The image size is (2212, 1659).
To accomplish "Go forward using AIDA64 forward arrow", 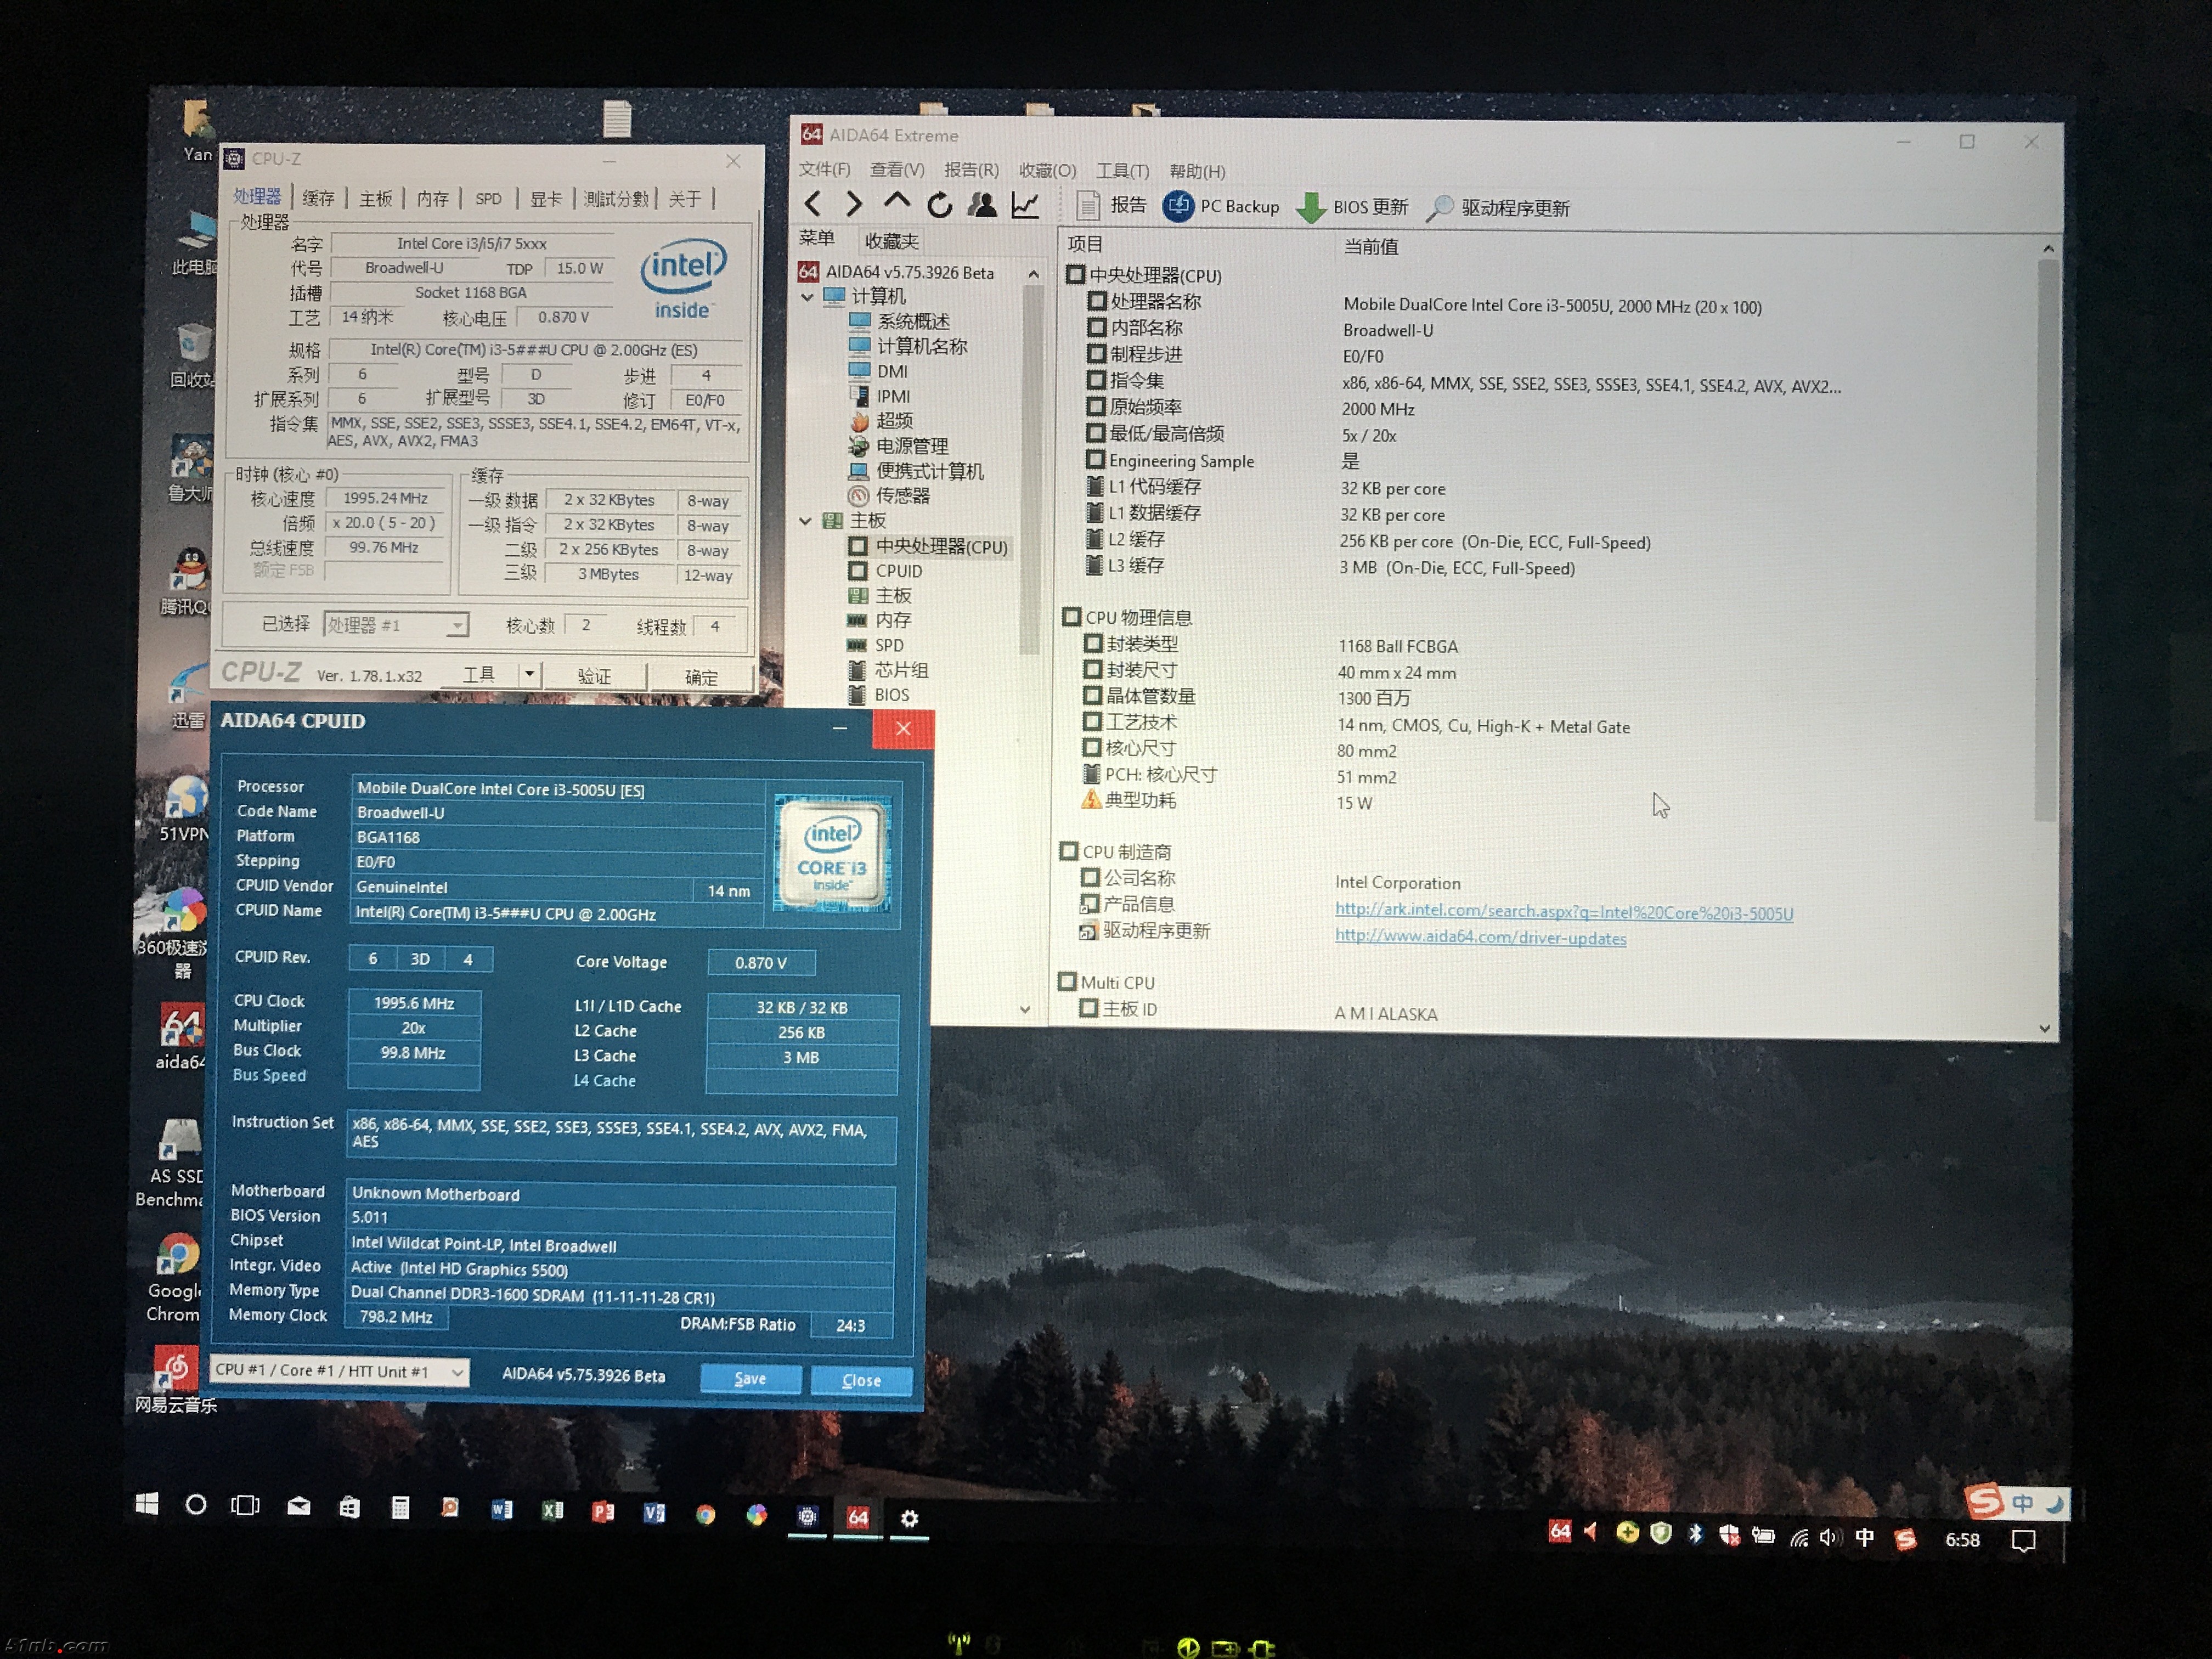I will tap(853, 205).
